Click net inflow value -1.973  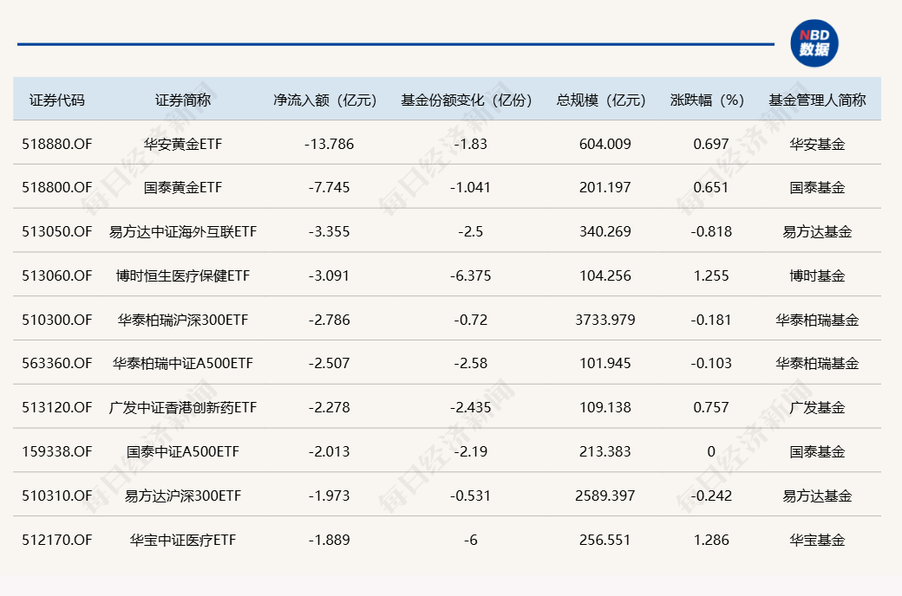[x=329, y=496]
